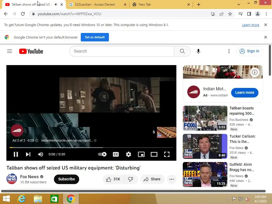This screenshot has width=272, height=204.
Task: Dislike the video
Action: [131, 179]
